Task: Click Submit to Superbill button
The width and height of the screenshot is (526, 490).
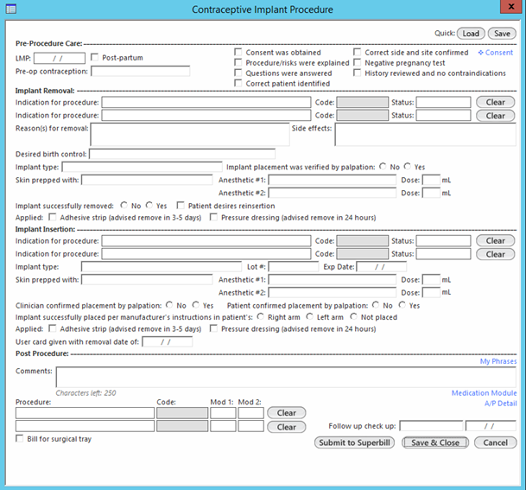Action: point(354,442)
